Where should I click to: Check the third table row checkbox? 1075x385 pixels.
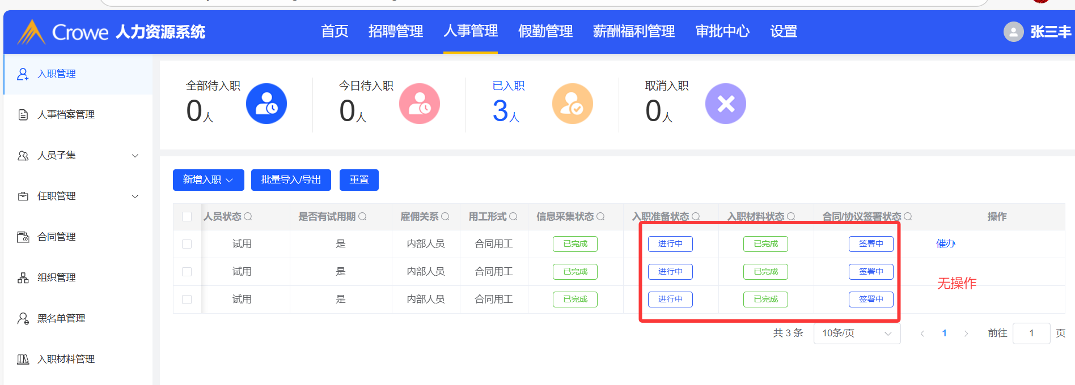(x=187, y=300)
